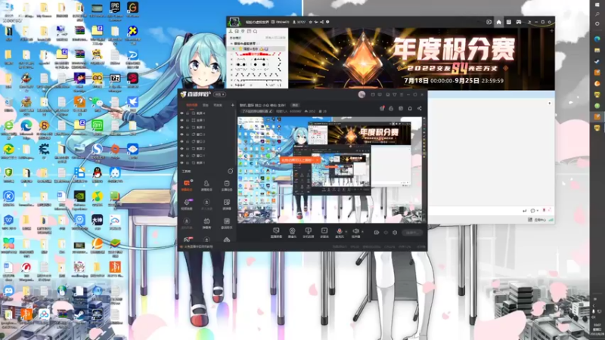This screenshot has width=605, height=340.
Task: Click the Speaker icon in streaming toolbar
Action: (x=355, y=233)
